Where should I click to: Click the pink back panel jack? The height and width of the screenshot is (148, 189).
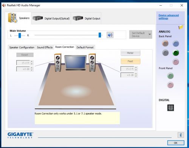[176, 62]
